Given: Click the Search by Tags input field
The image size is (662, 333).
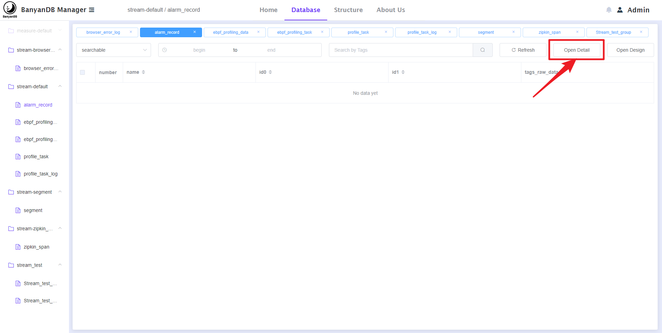Looking at the screenshot, I should coord(401,50).
